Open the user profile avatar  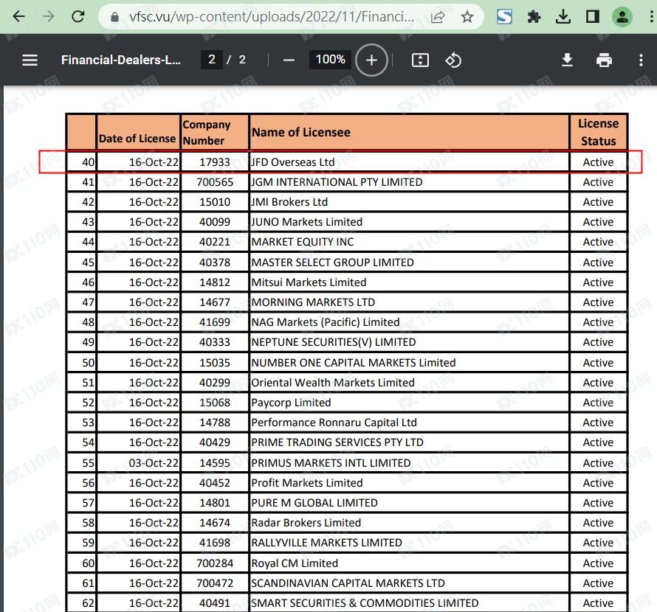622,17
